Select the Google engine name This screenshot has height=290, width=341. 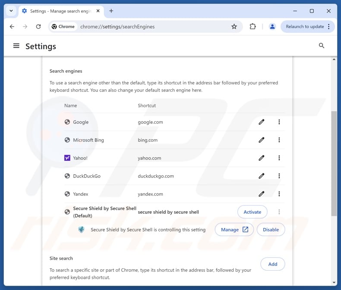pyautogui.click(x=81, y=122)
